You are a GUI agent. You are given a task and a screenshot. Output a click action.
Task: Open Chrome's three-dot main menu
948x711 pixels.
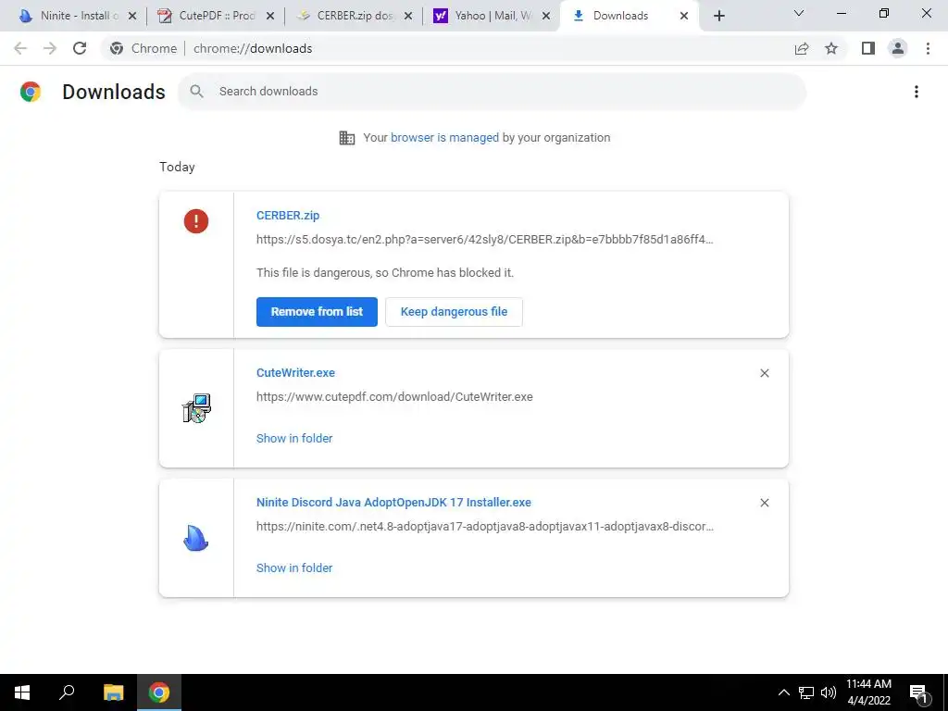[928, 48]
